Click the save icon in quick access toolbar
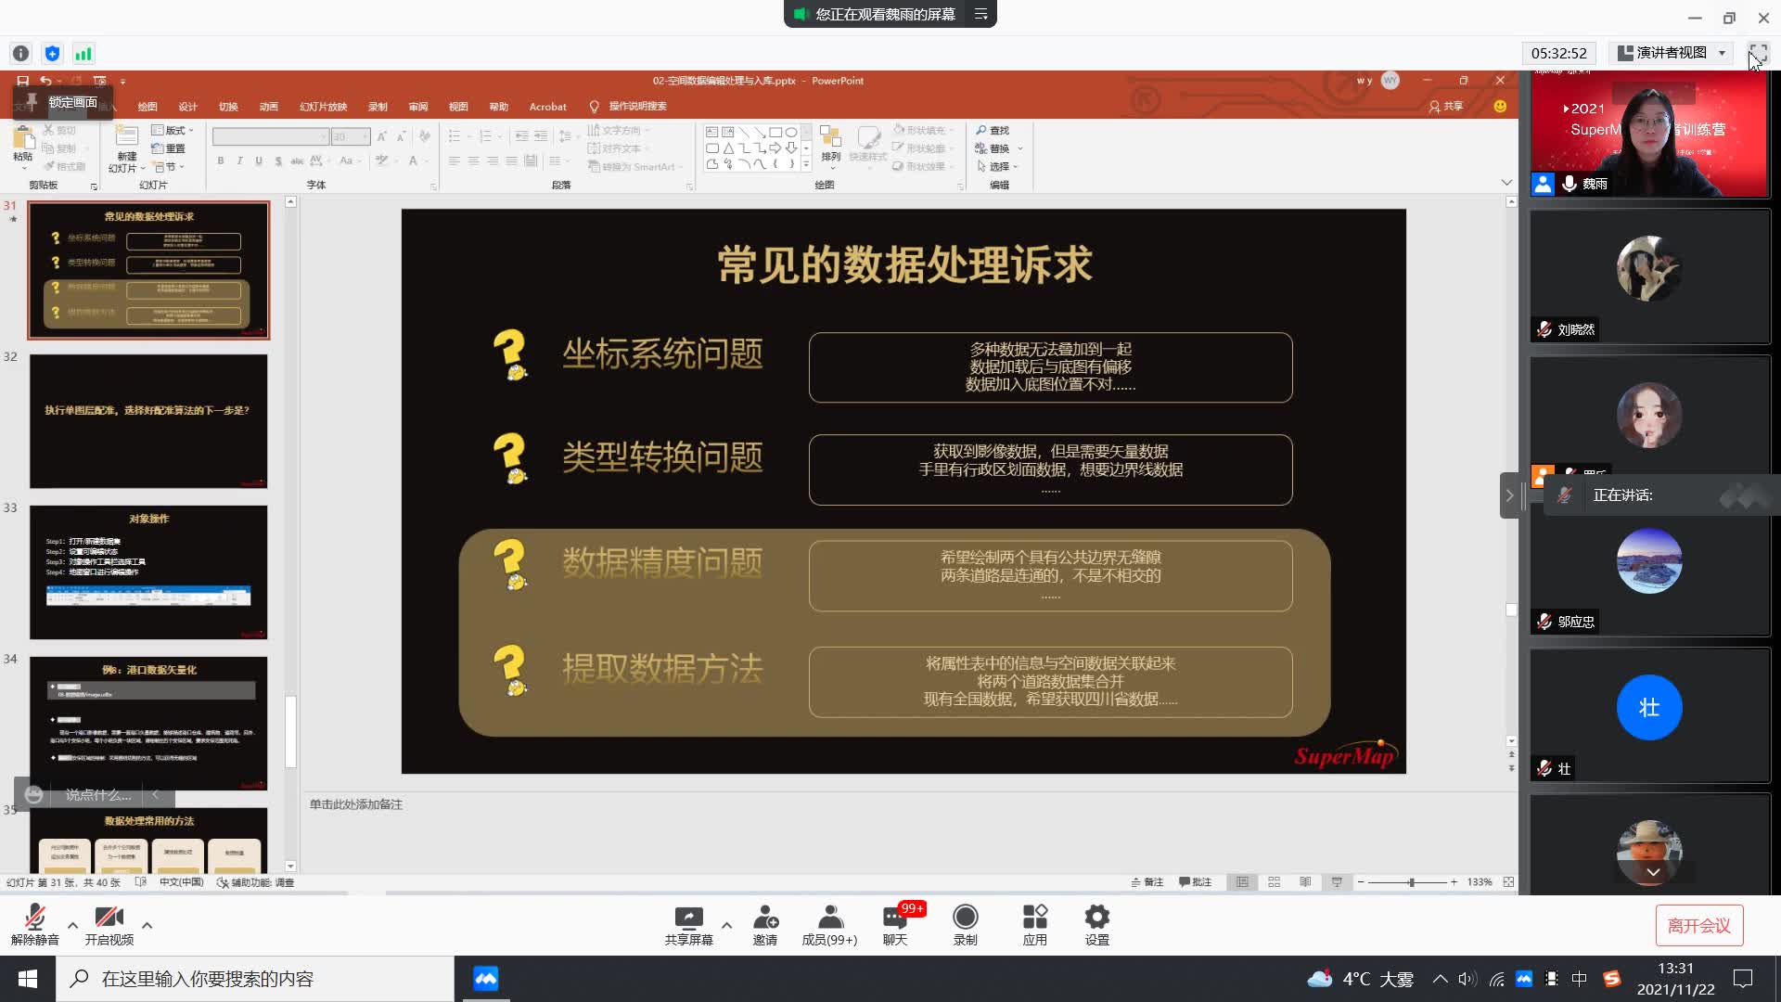The image size is (1781, 1002). [x=22, y=81]
